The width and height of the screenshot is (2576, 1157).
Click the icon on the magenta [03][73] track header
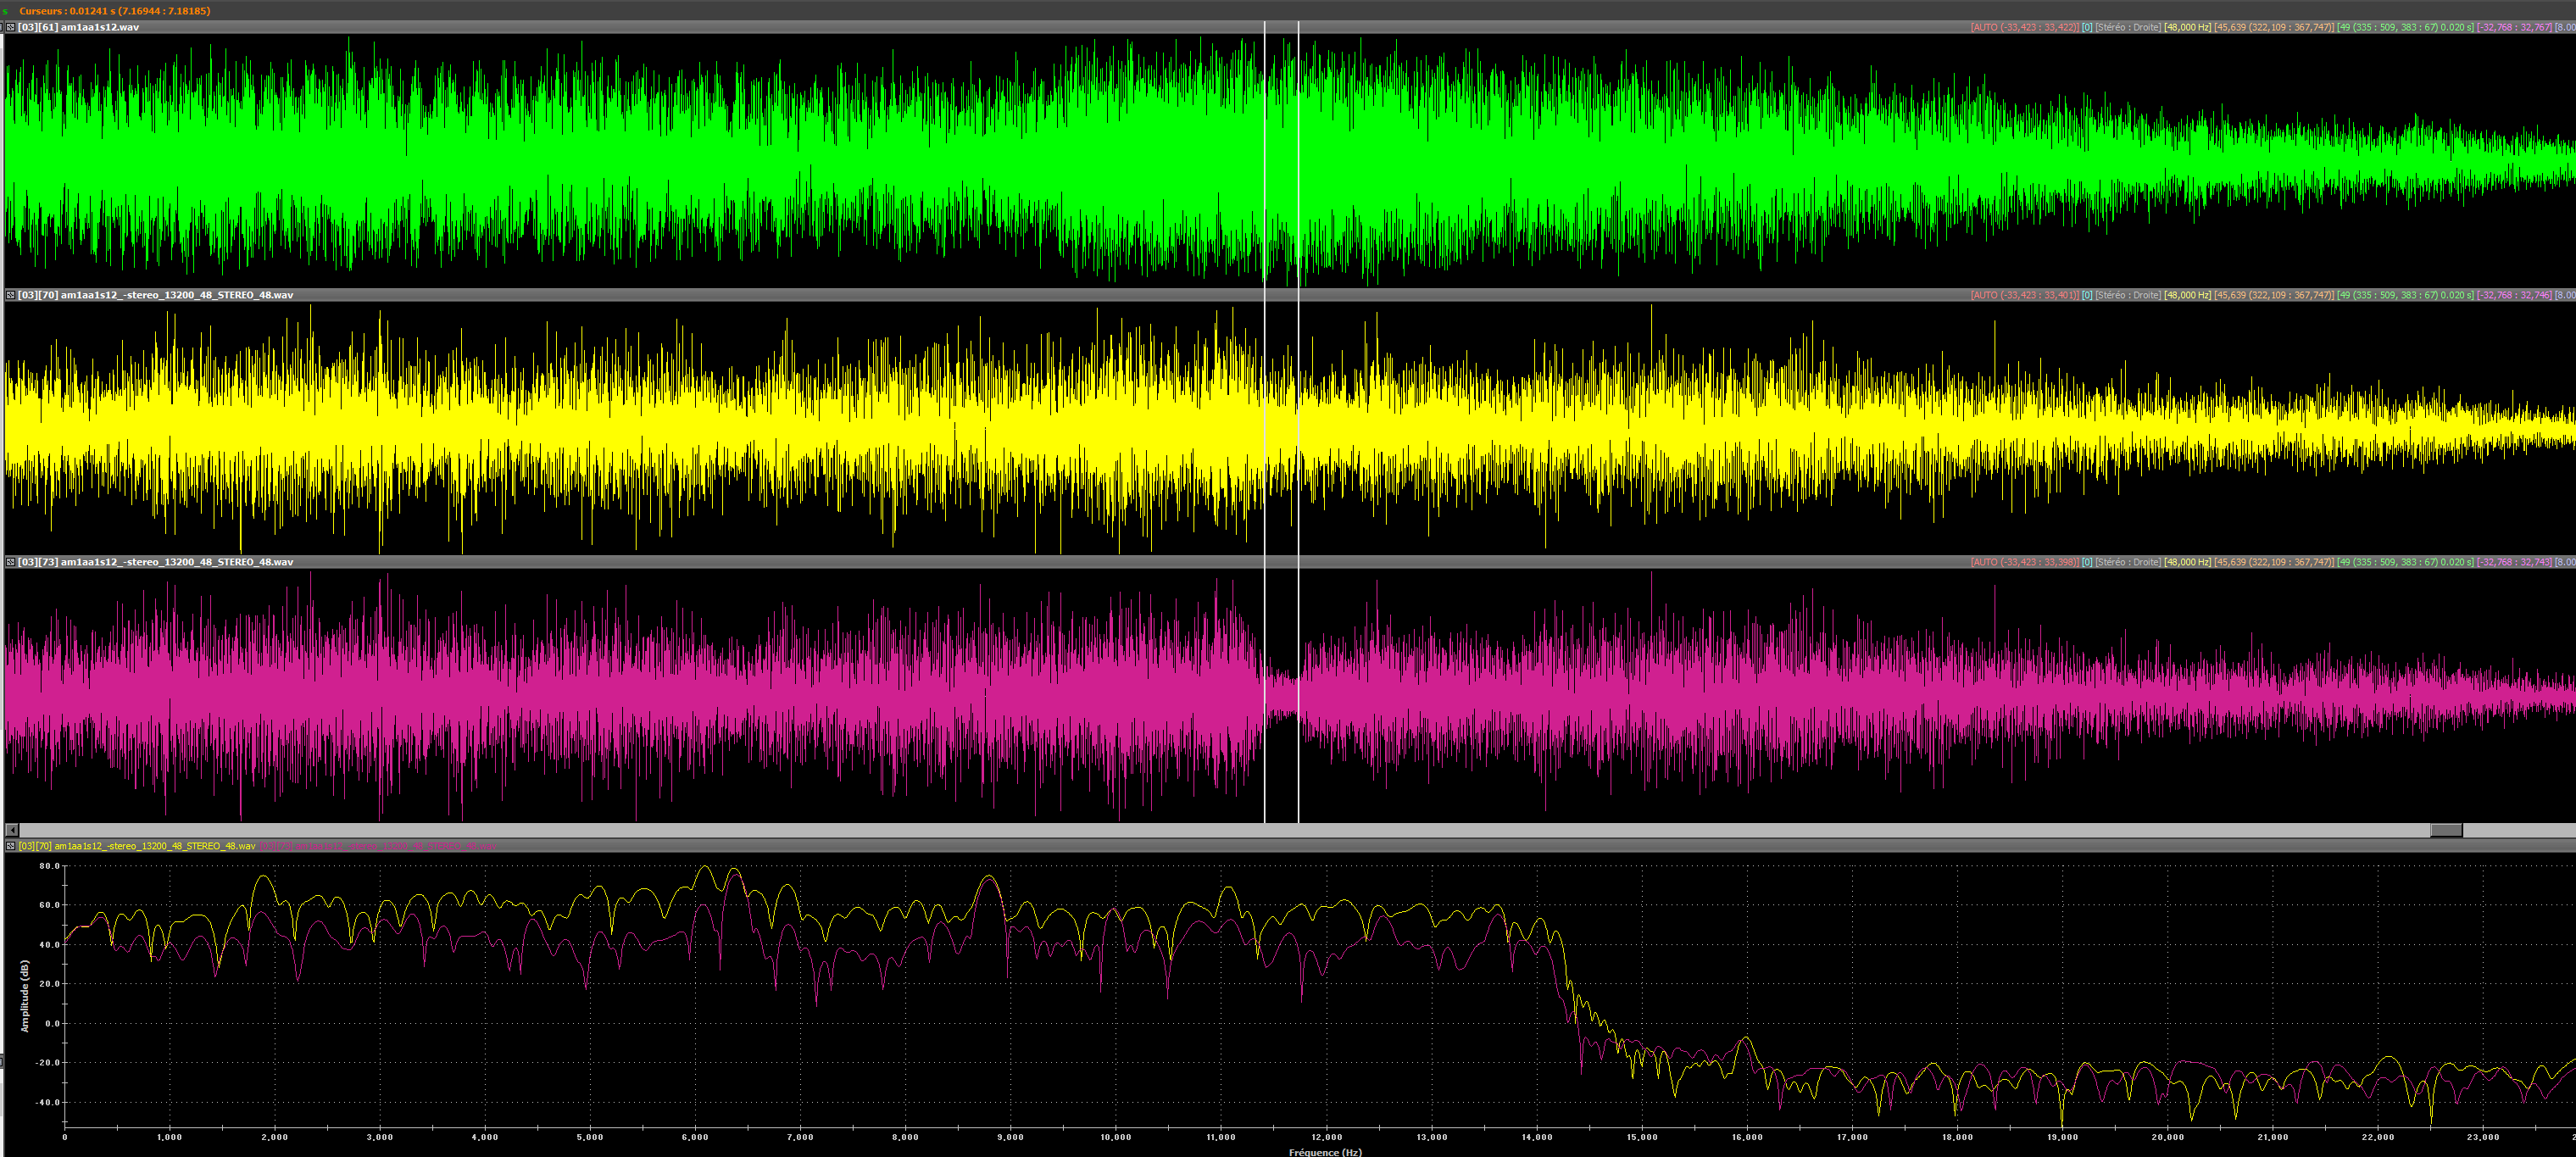[10, 562]
